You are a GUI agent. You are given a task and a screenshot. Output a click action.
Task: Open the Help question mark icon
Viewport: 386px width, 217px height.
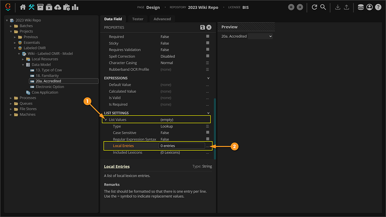click(x=378, y=7)
